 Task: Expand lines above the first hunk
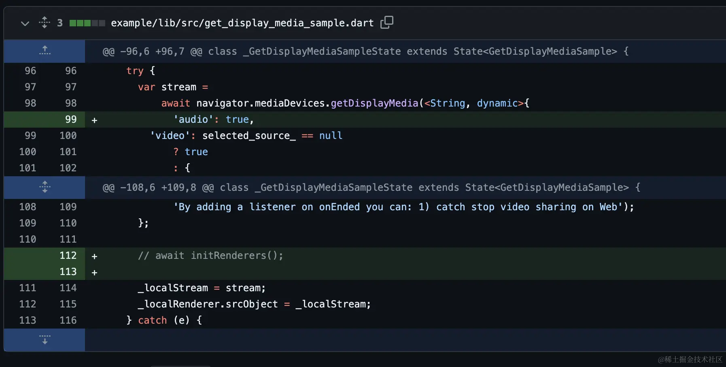(45, 51)
